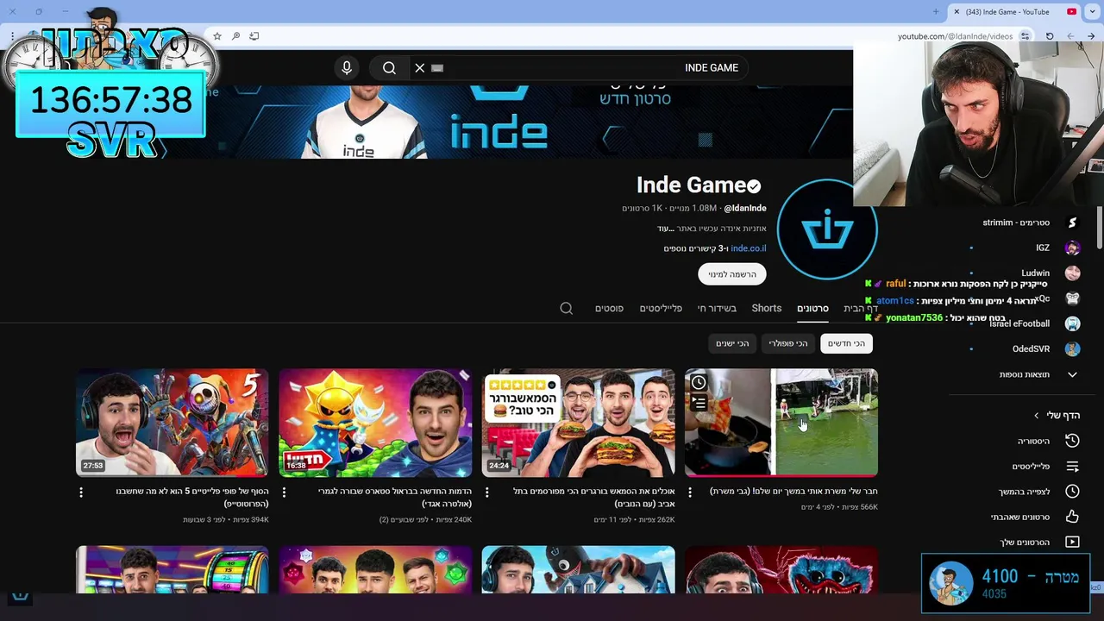The image size is (1104, 621).
Task: Switch to בשידור חי tab
Action: coord(717,308)
